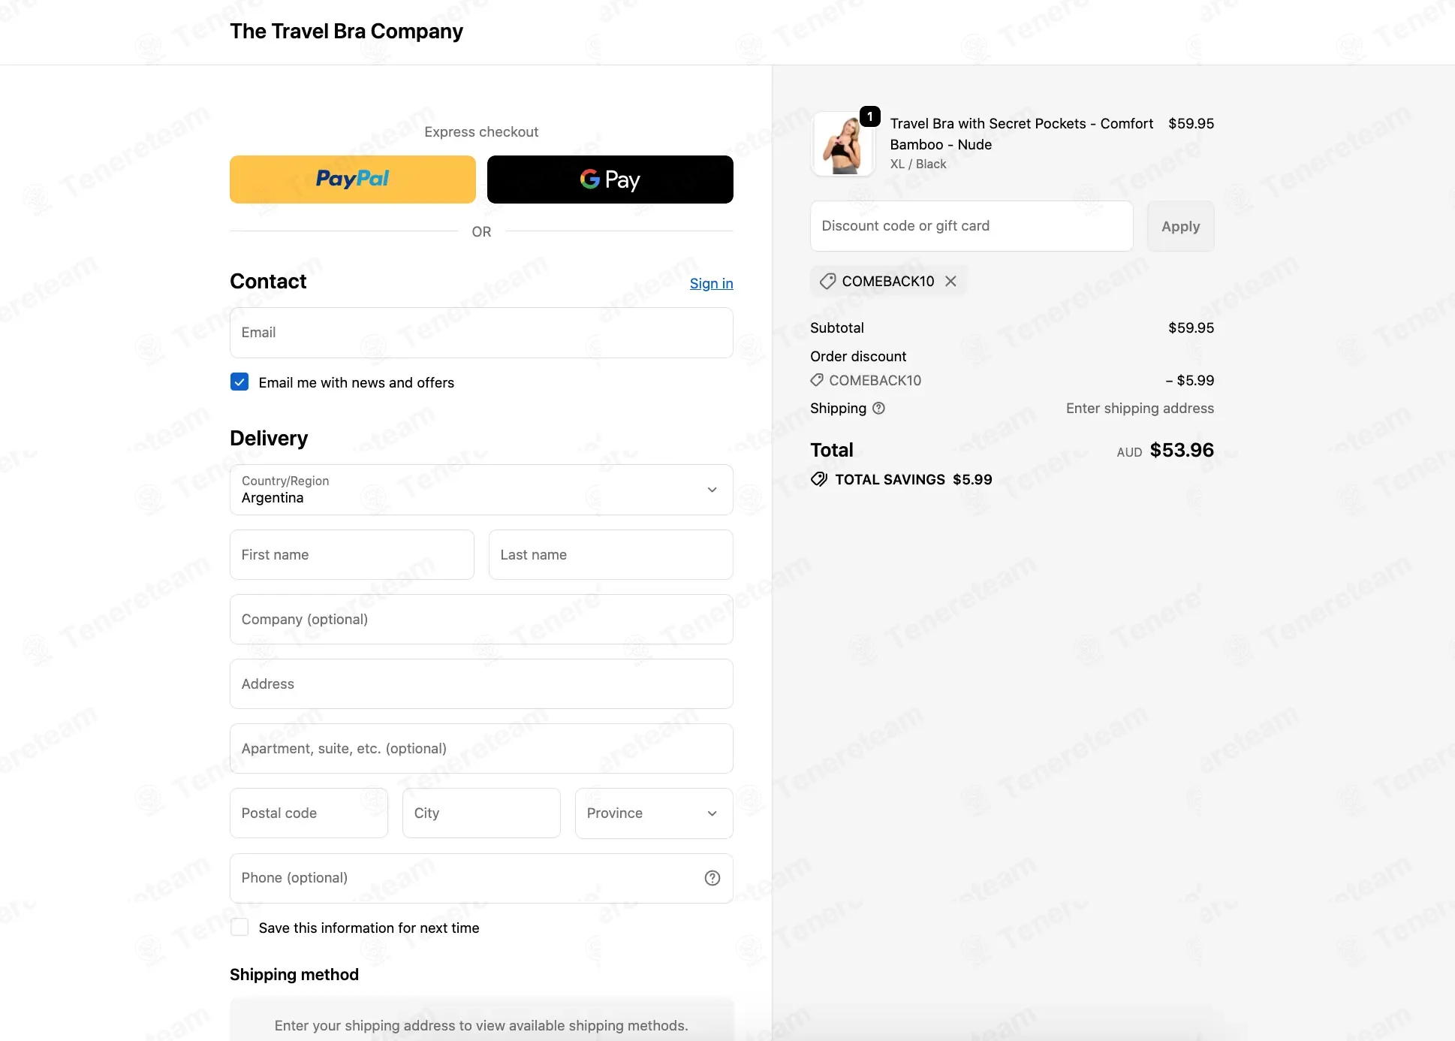This screenshot has width=1455, height=1041.
Task: Uncheck Email me with news and offers
Action: (239, 382)
